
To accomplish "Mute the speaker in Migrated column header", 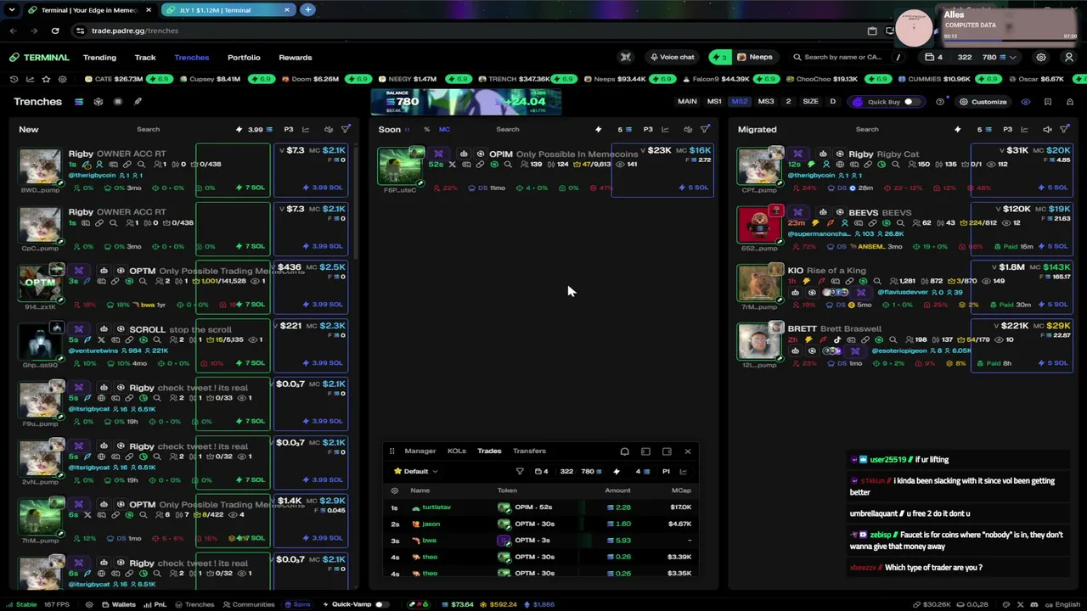I will tap(1047, 129).
